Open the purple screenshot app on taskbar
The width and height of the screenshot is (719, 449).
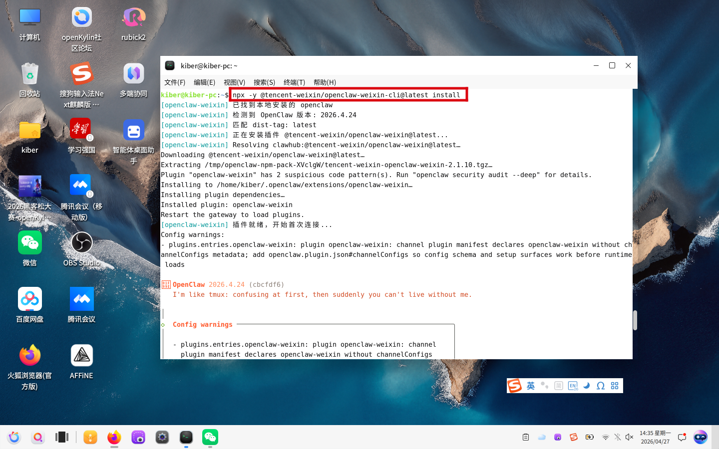[138, 438]
